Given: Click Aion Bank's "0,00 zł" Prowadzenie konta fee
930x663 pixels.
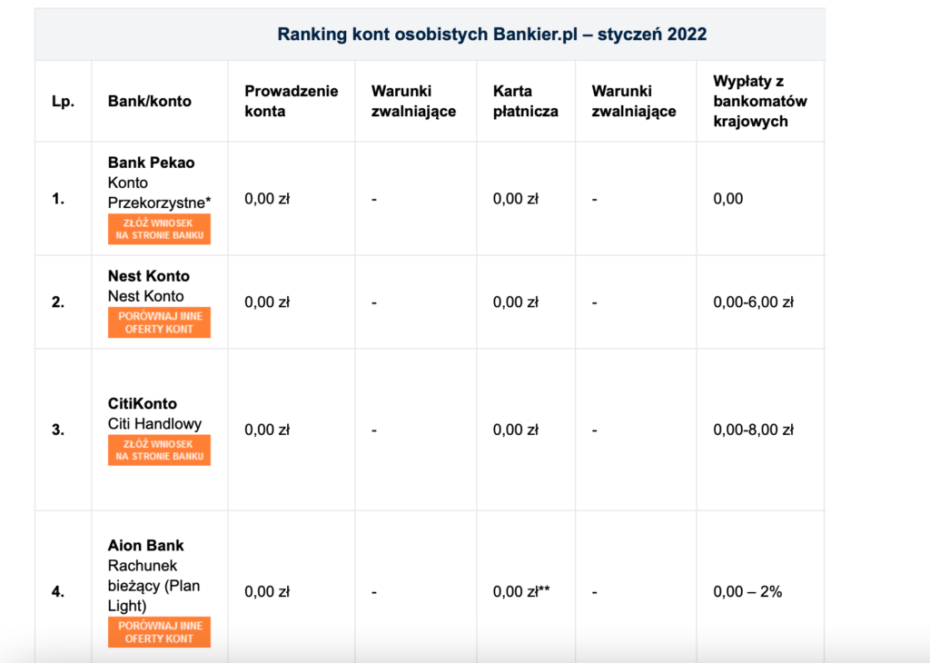Looking at the screenshot, I should (x=267, y=592).
